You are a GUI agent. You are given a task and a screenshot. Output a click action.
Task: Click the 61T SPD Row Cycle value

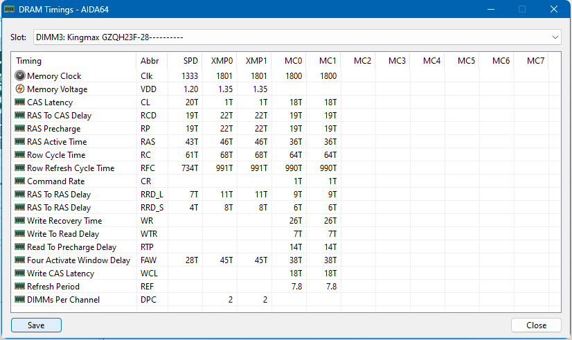pos(192,154)
